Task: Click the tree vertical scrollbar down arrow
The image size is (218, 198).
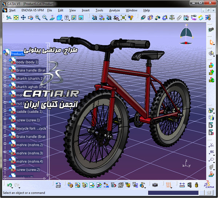Action: coord(48,175)
